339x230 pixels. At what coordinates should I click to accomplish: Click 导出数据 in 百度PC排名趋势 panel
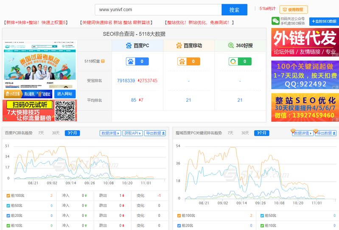[x=155, y=133]
